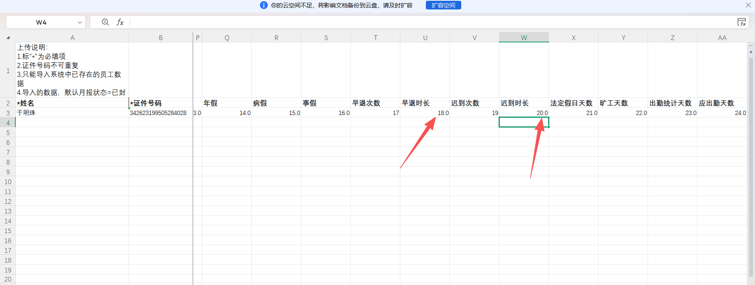
Task: Select row 3 header
Action: pos(8,113)
